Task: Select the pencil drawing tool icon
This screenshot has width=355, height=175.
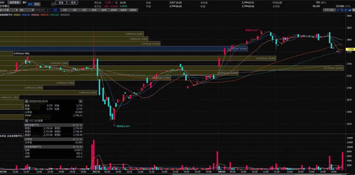Action: coord(338,10)
